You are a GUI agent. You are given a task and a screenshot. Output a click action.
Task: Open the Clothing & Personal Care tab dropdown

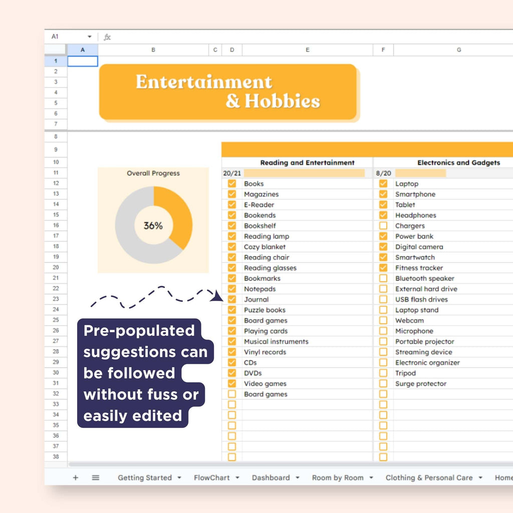tap(479, 477)
